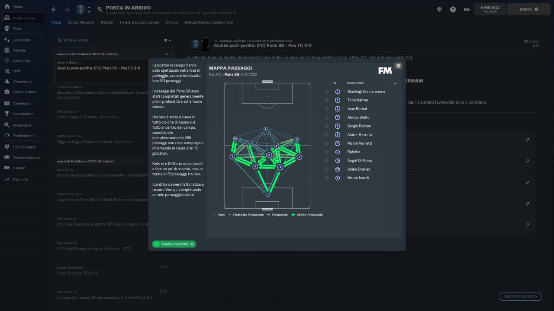Switch to the Posta tab
The image size is (554, 311).
click(x=56, y=22)
